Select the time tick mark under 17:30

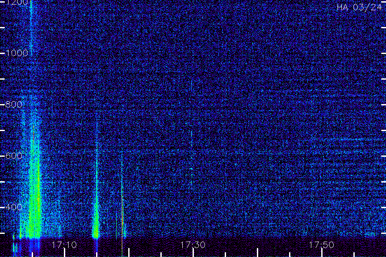tap(193, 253)
